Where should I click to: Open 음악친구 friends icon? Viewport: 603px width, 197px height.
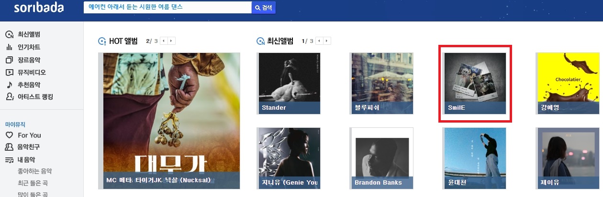(9, 147)
